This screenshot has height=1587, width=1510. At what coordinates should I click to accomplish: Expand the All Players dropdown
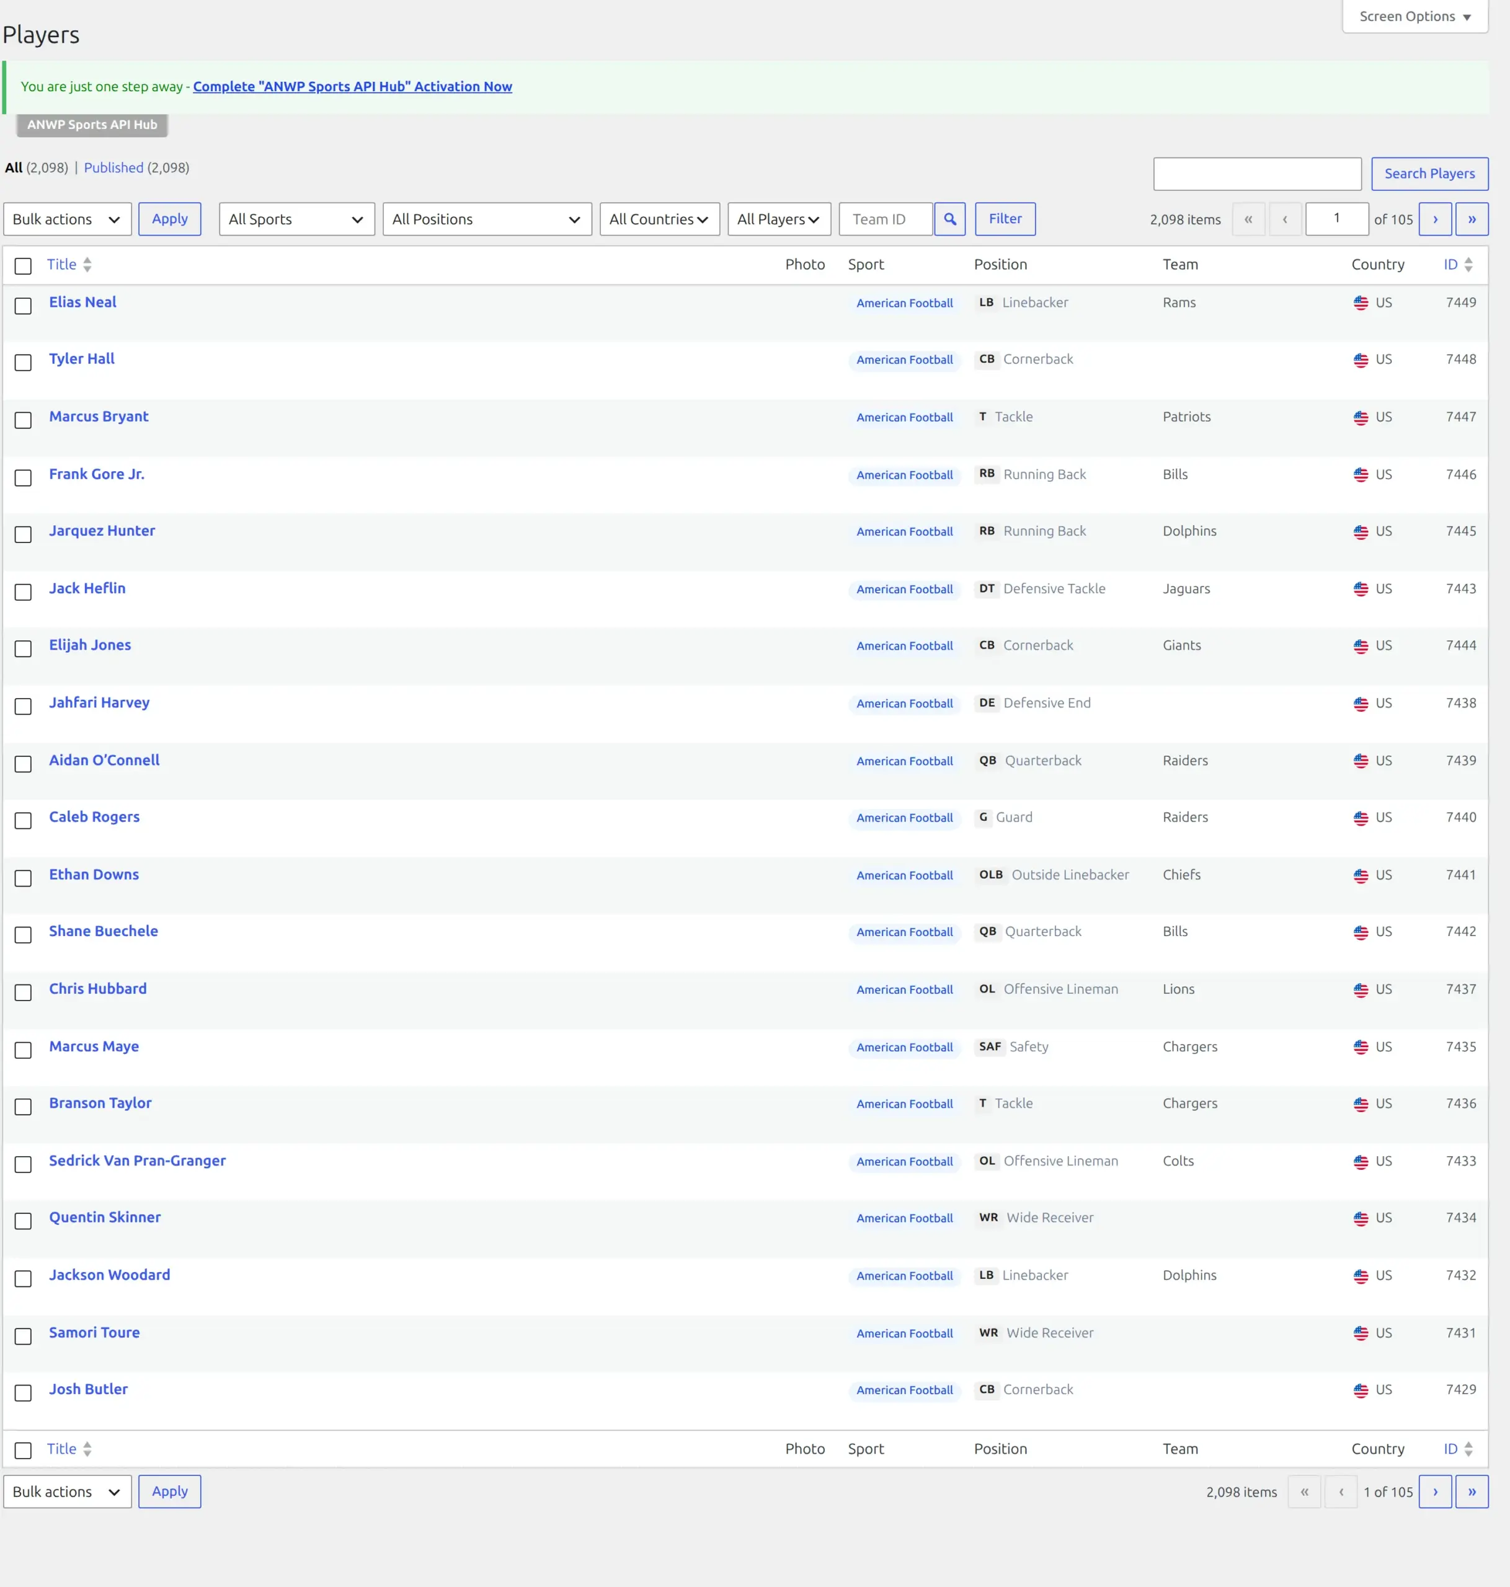779,219
